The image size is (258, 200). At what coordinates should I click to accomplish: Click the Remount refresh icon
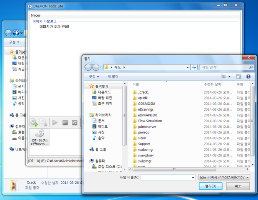(75, 123)
